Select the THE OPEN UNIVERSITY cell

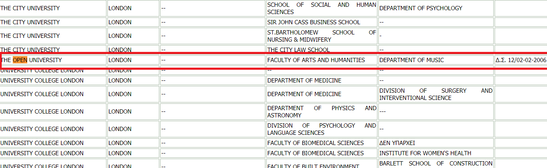point(53,60)
